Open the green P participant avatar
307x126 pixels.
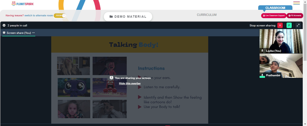click(289, 25)
